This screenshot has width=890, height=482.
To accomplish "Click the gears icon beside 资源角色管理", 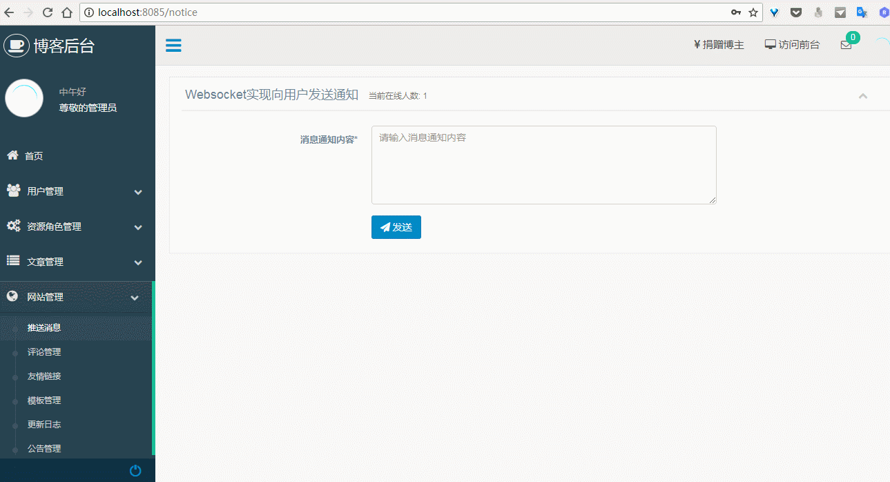I will pyautogui.click(x=12, y=226).
